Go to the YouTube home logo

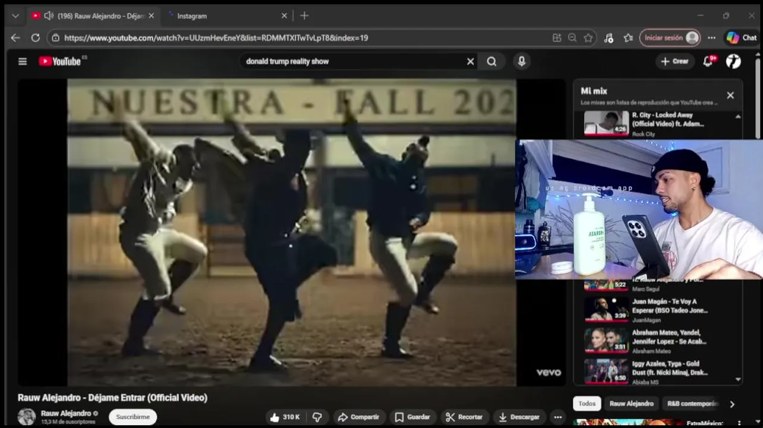60,61
